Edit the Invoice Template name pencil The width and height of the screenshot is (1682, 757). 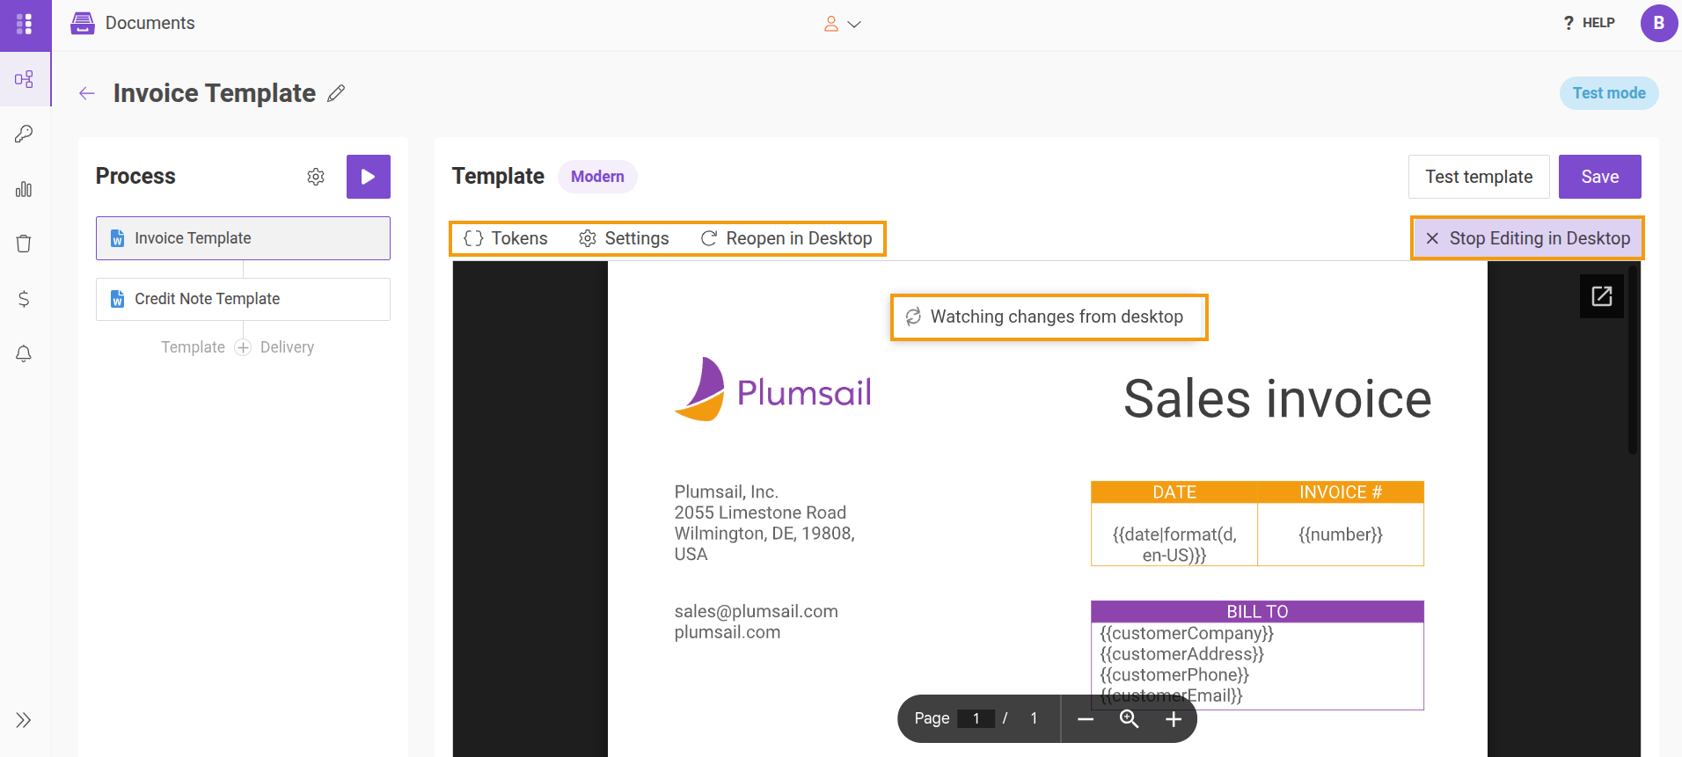tap(336, 93)
